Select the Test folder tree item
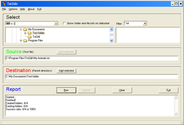The image size is (184, 125). click(38, 33)
